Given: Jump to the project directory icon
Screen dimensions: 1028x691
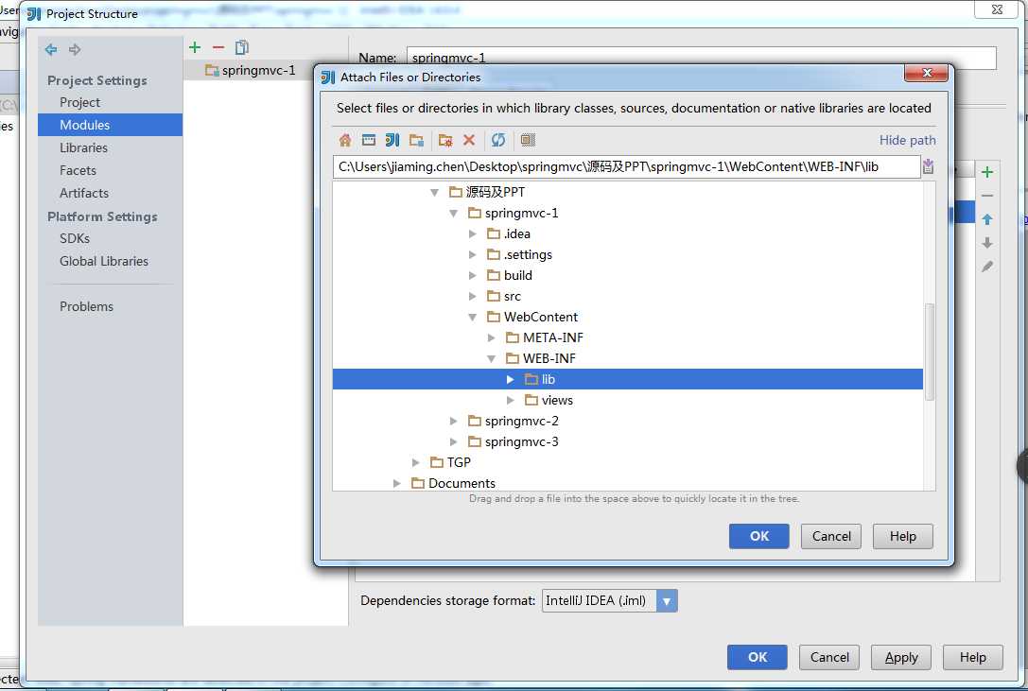Looking at the screenshot, I should click(392, 140).
